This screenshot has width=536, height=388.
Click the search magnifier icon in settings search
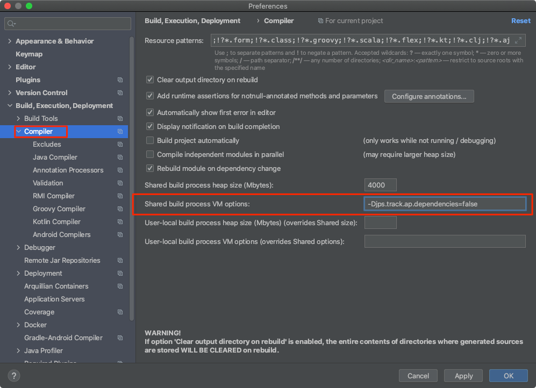click(11, 24)
